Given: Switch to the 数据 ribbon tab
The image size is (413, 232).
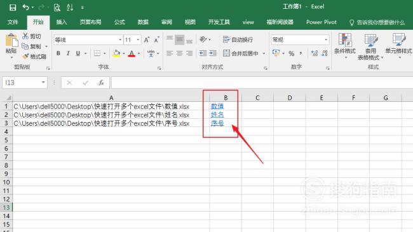Looking at the screenshot, I should tap(143, 22).
